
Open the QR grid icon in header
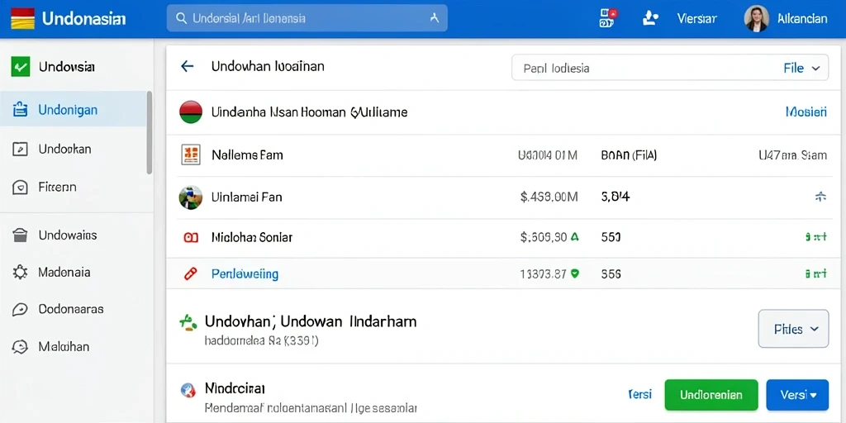coord(608,18)
